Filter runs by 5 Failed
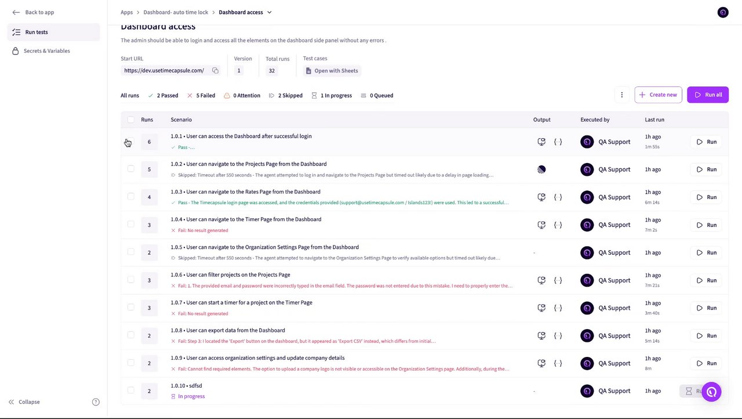This screenshot has height=419, width=742. pos(201,95)
